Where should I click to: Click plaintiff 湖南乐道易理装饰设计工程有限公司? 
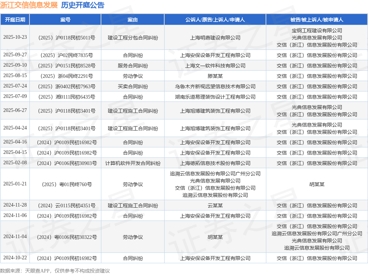[x=215, y=97]
